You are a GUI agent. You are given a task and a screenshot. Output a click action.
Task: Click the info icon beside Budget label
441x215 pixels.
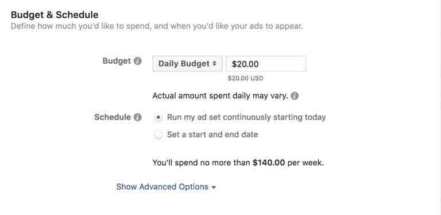click(138, 61)
